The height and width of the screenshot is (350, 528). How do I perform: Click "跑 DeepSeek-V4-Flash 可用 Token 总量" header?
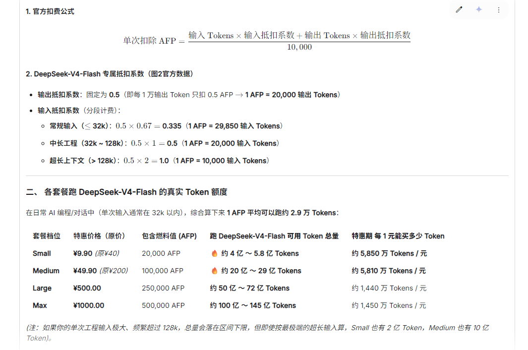pos(274,236)
